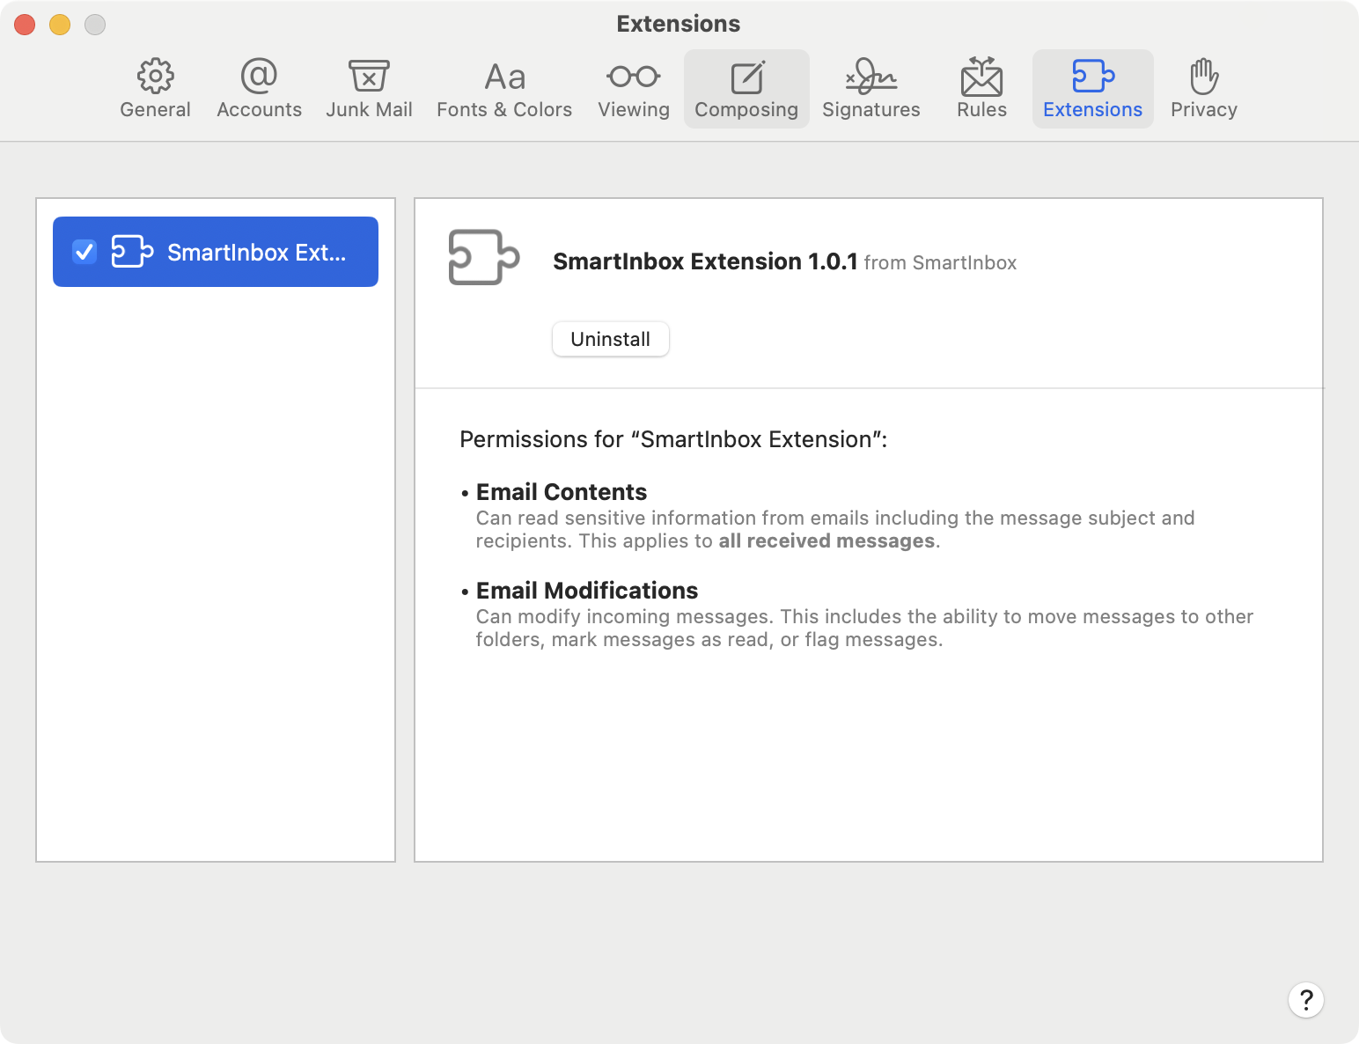
Task: Open the Accounts @ icon tab
Action: (x=259, y=77)
